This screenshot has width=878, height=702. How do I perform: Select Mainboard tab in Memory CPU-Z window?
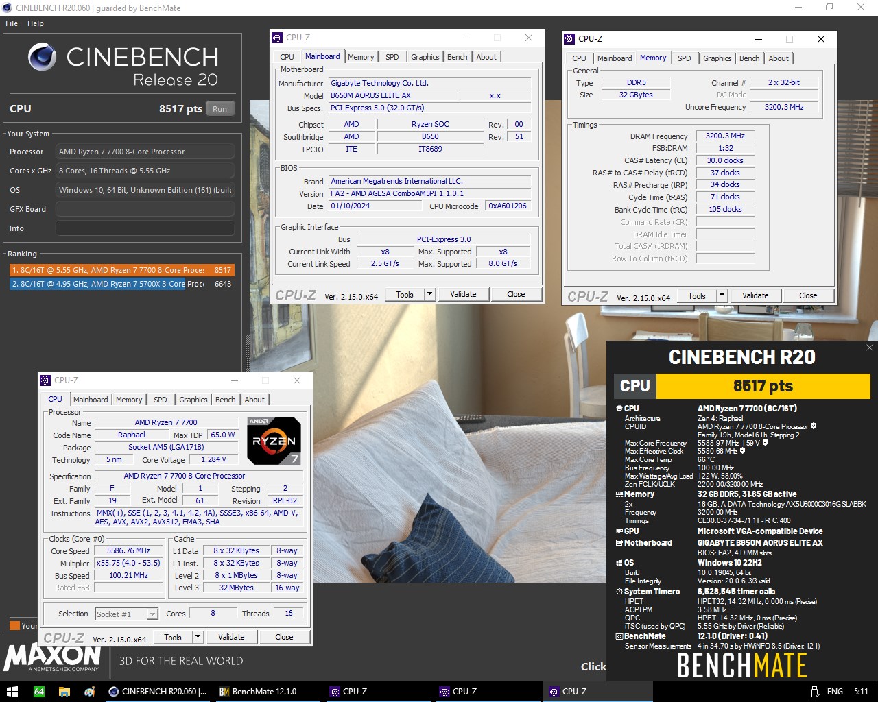coord(615,58)
